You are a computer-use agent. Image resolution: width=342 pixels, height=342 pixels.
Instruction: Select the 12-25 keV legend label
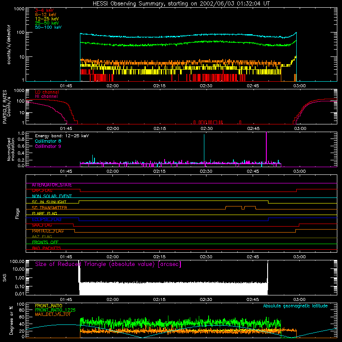[47, 19]
